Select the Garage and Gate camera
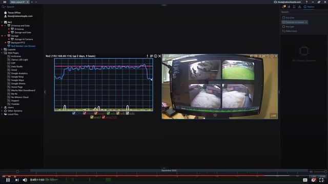 coord(23,32)
